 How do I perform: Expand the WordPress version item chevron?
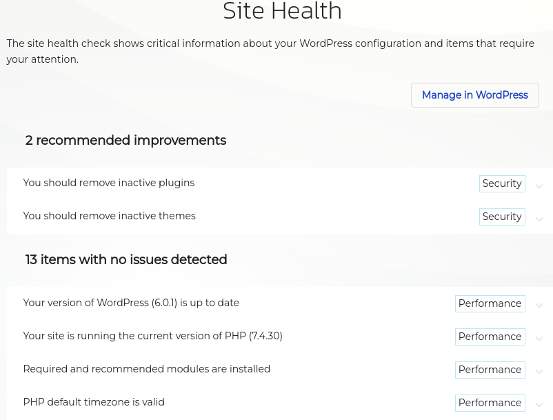point(539,306)
